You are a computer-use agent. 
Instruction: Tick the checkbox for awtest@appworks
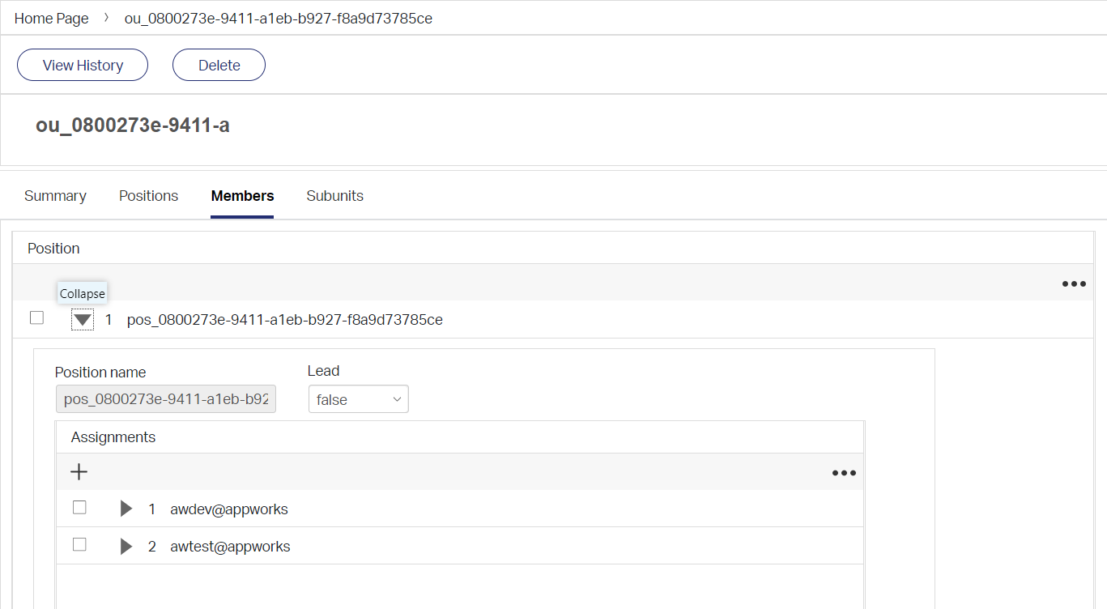[x=79, y=545]
